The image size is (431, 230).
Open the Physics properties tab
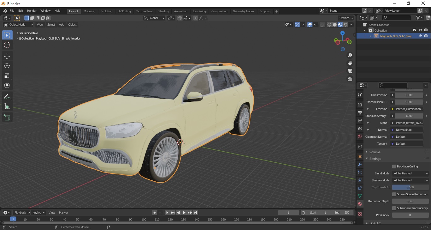pos(360,180)
